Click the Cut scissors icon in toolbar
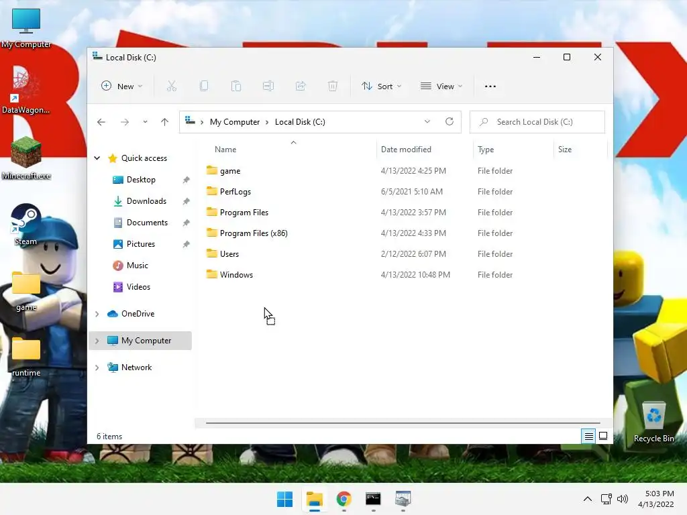 171,87
